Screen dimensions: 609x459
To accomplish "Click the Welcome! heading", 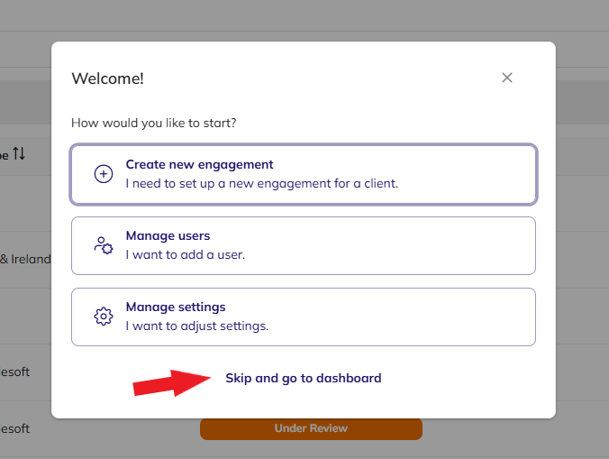I will point(108,78).
